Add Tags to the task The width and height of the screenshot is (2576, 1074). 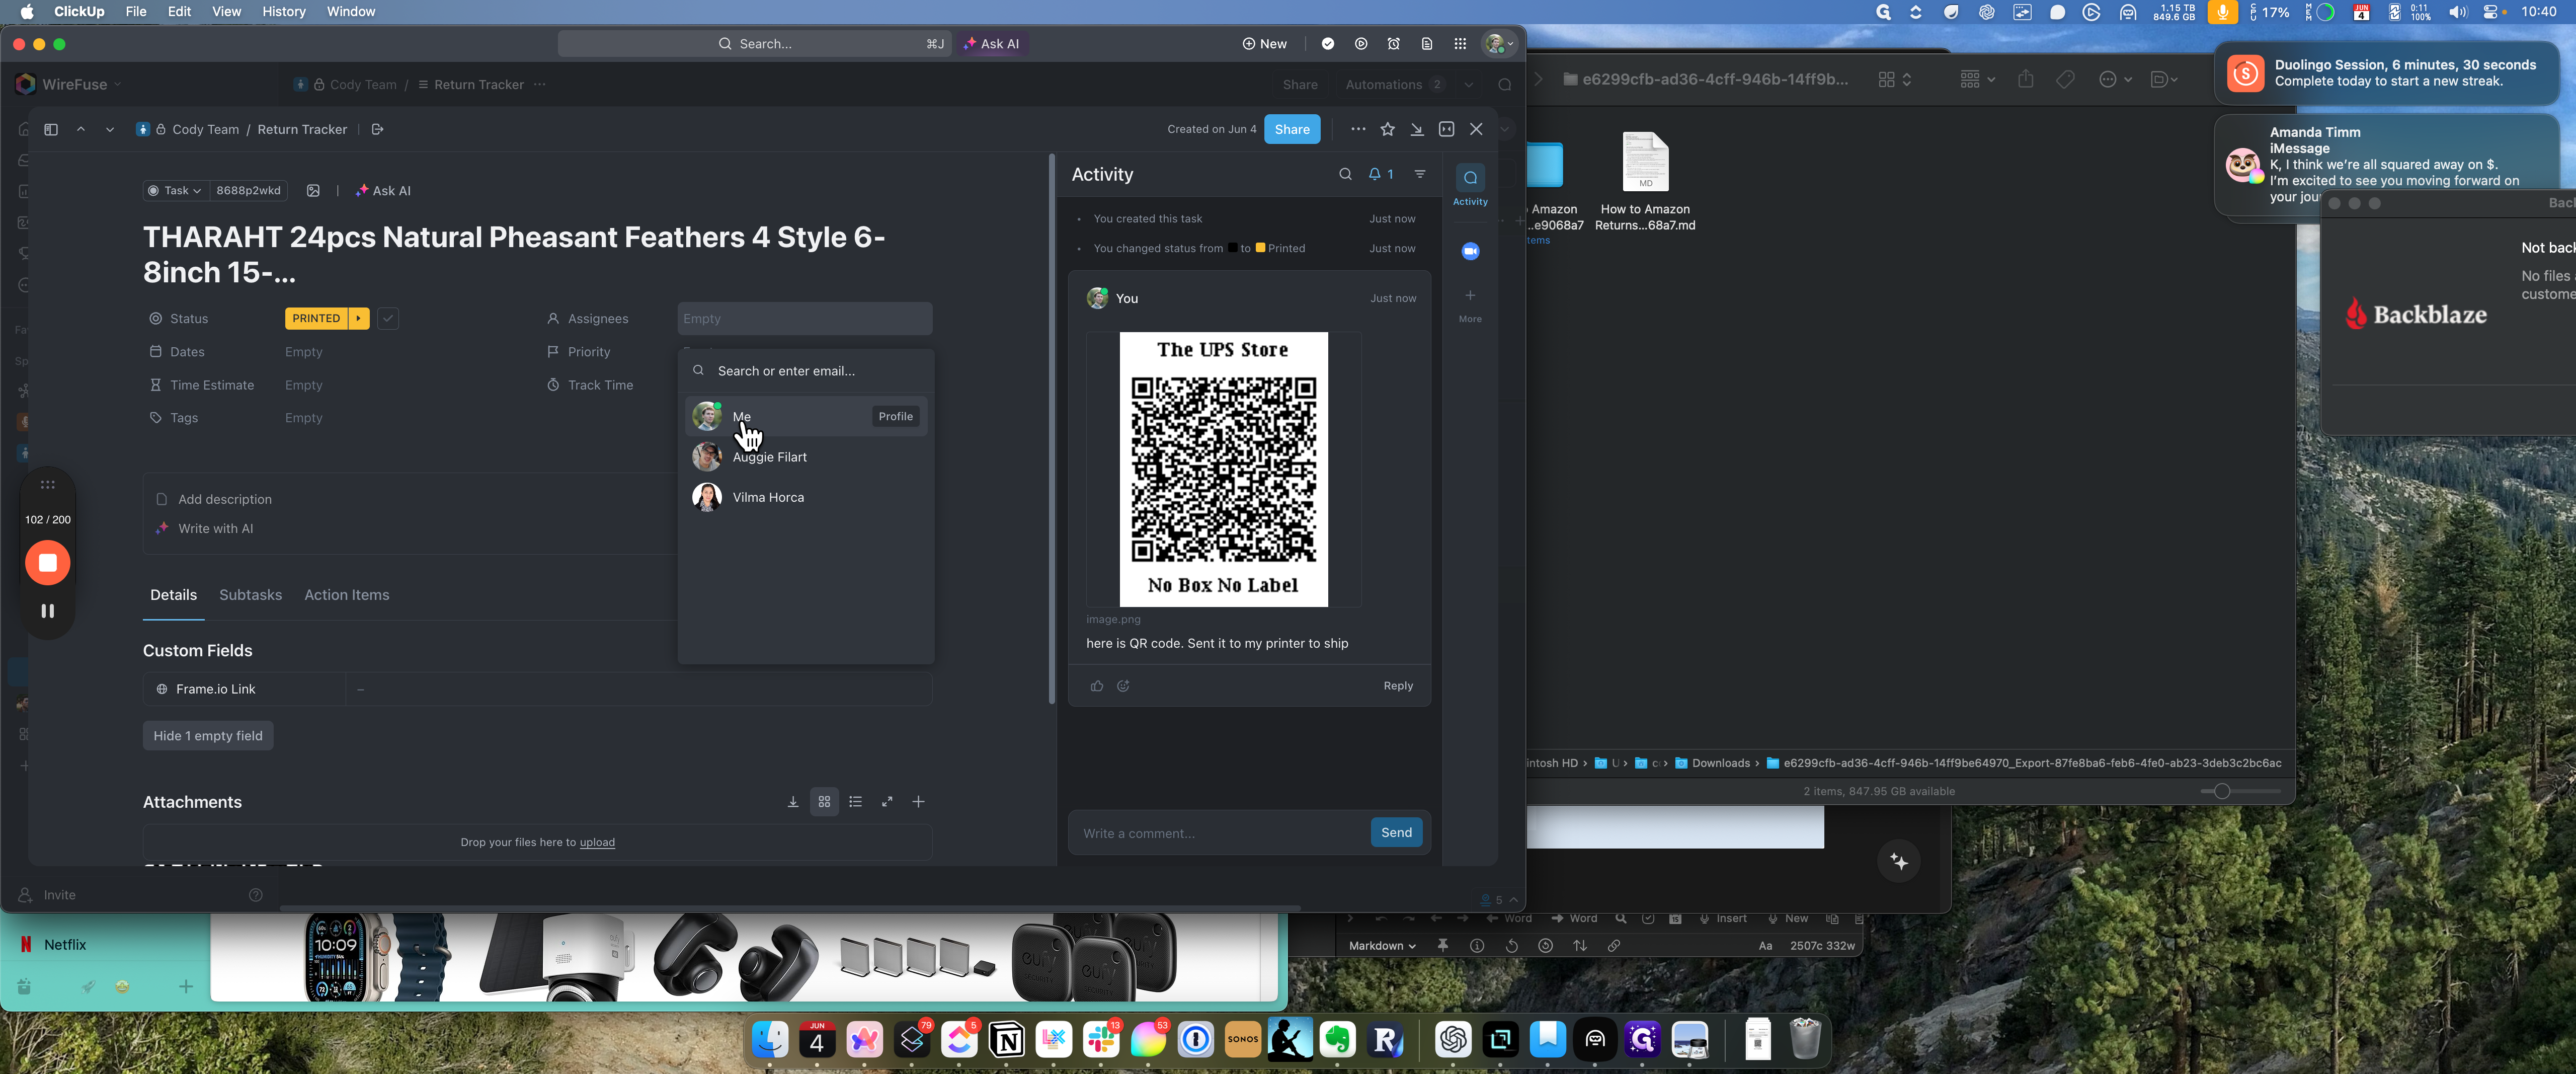coord(304,418)
